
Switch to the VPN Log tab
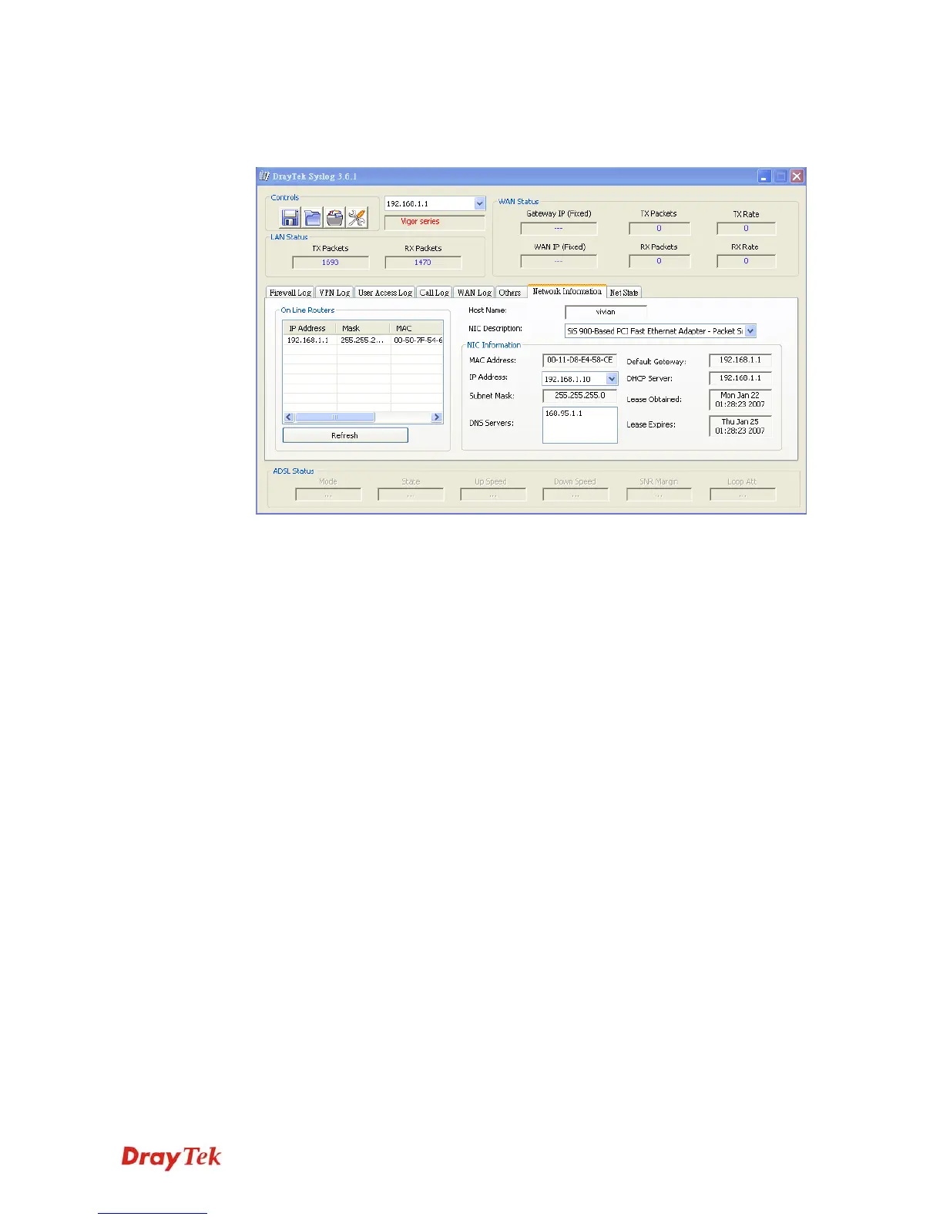tap(334, 293)
